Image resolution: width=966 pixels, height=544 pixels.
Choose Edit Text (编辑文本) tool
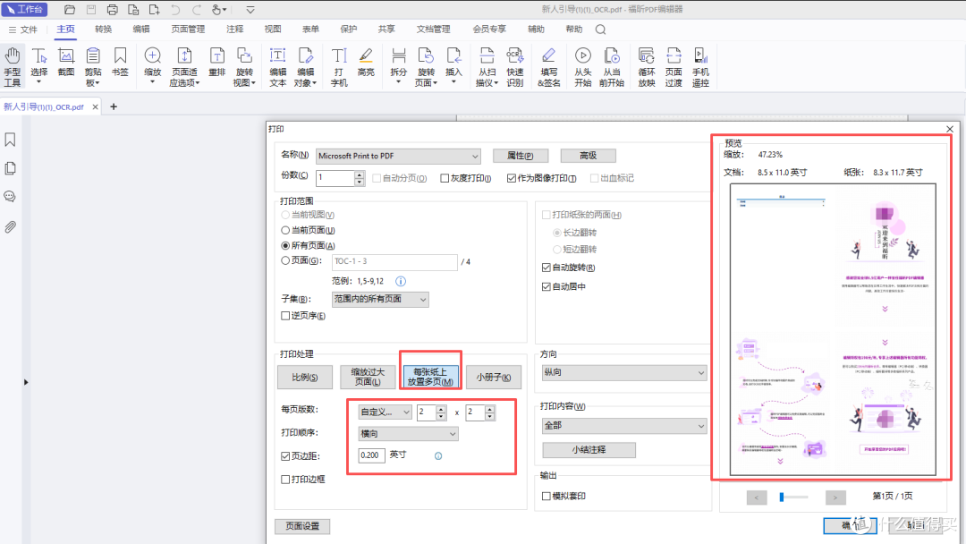[278, 66]
